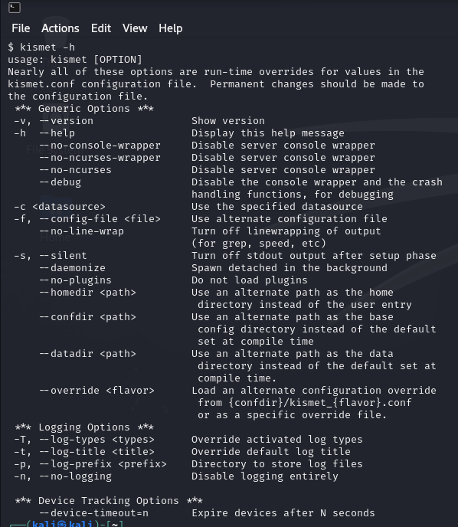Viewport: 458px width, 527px height.
Task: Click the --no-console-wrapper option text
Action: pos(100,146)
